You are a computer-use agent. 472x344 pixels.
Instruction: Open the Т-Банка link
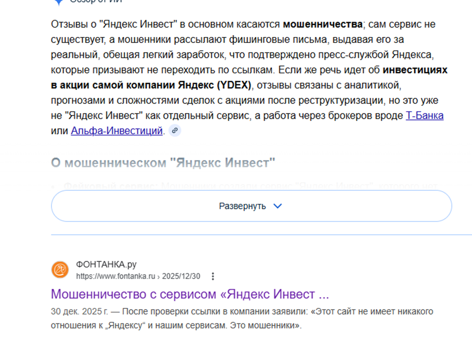click(424, 116)
